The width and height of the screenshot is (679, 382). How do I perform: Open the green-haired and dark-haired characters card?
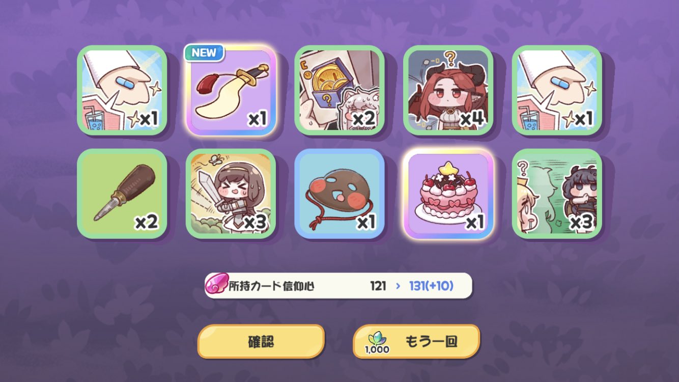tap(557, 194)
